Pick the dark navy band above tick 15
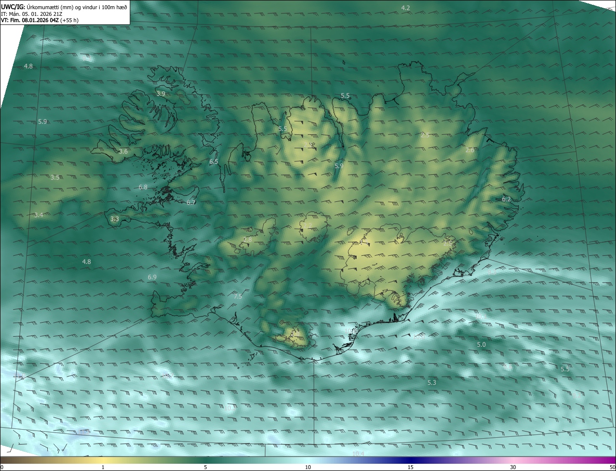This screenshot has height=471, width=616. point(411,460)
